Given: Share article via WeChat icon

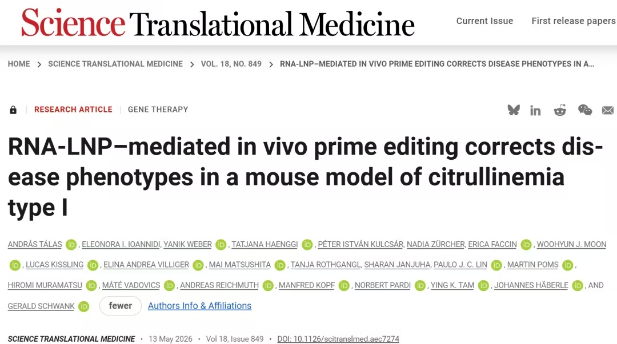Looking at the screenshot, I should tap(585, 110).
